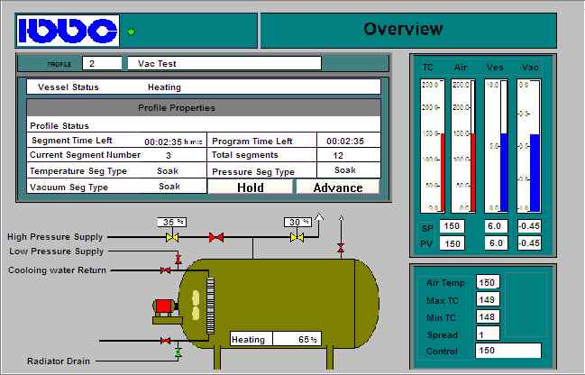Click the red Low Pressure Supply valve

coord(178,260)
